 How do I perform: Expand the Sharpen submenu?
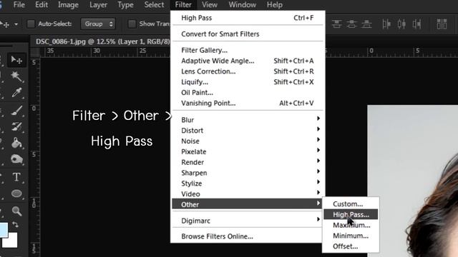click(x=248, y=173)
